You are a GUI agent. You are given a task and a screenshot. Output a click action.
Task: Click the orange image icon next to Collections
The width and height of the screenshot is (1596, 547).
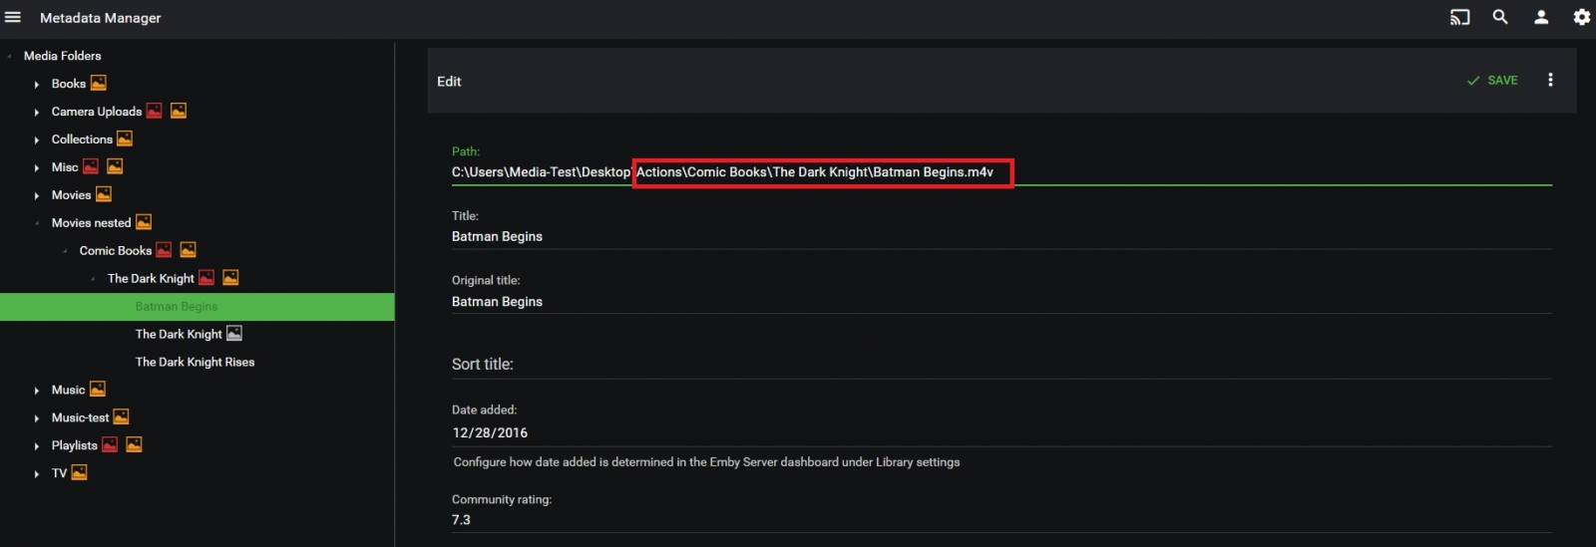[x=125, y=138]
